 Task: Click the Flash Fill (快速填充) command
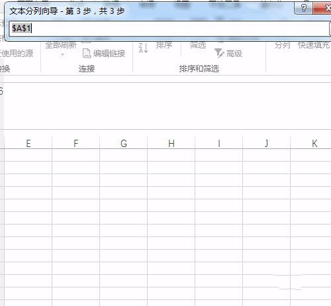[314, 45]
